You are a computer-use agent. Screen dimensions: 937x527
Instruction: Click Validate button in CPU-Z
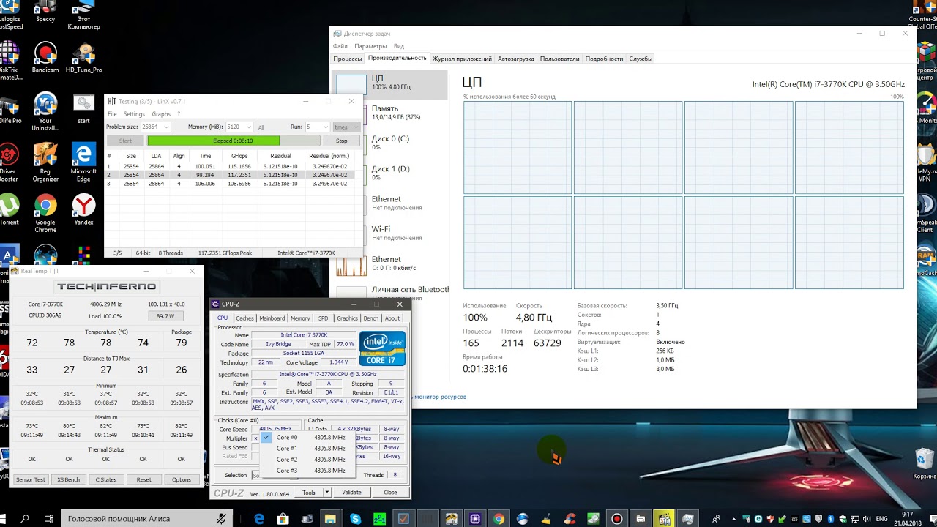[351, 493]
